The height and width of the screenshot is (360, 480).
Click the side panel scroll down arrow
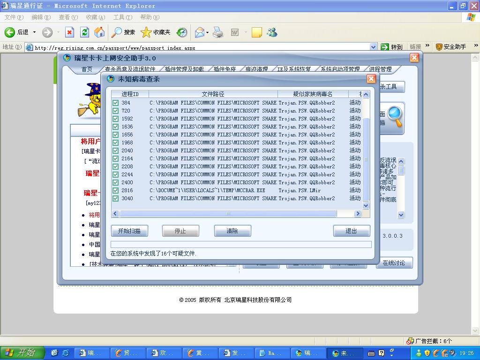click(401, 215)
